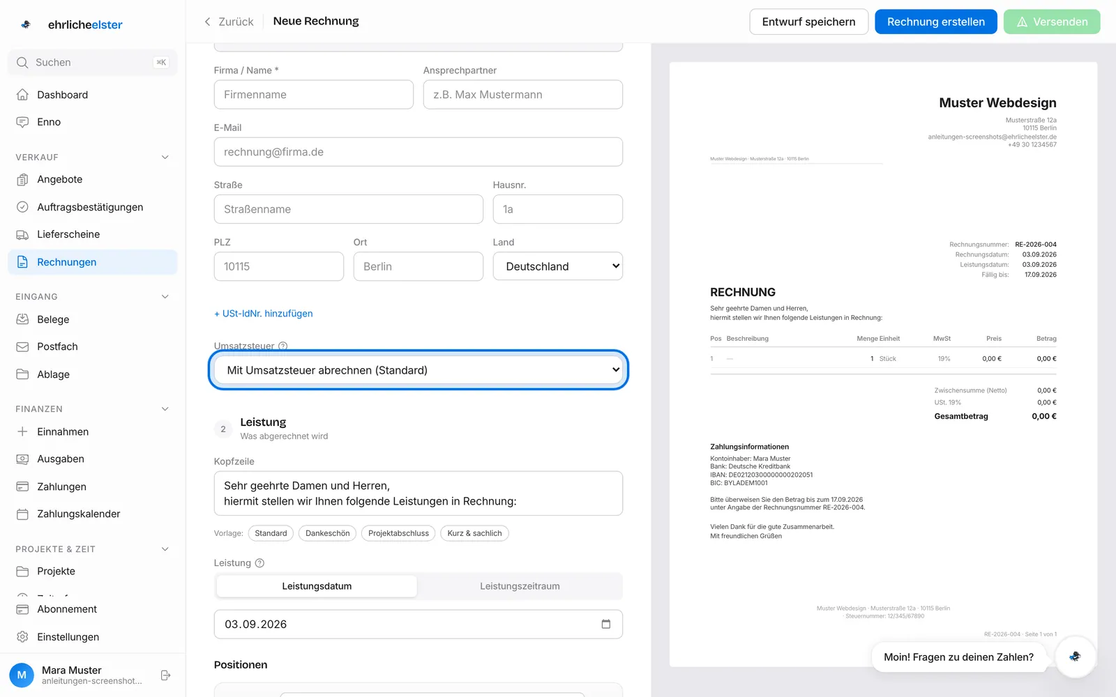Open Abonnement in sidebar

tap(93, 609)
